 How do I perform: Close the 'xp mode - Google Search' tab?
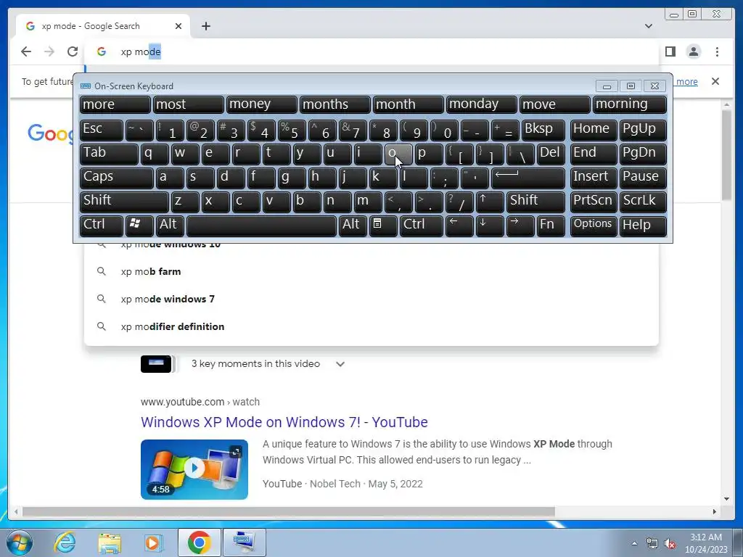point(178,26)
